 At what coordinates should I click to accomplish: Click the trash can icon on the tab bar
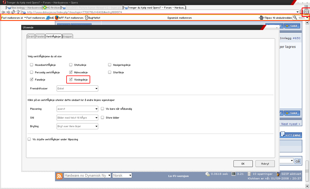(306, 7)
